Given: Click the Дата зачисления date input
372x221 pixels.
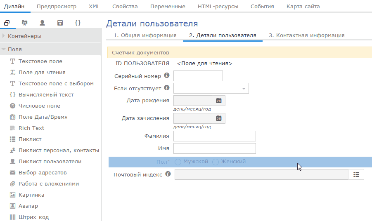Looking at the screenshot, I should [x=193, y=118].
